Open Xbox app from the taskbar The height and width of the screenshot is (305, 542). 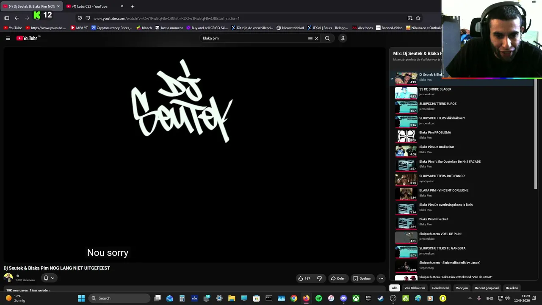tap(356, 298)
